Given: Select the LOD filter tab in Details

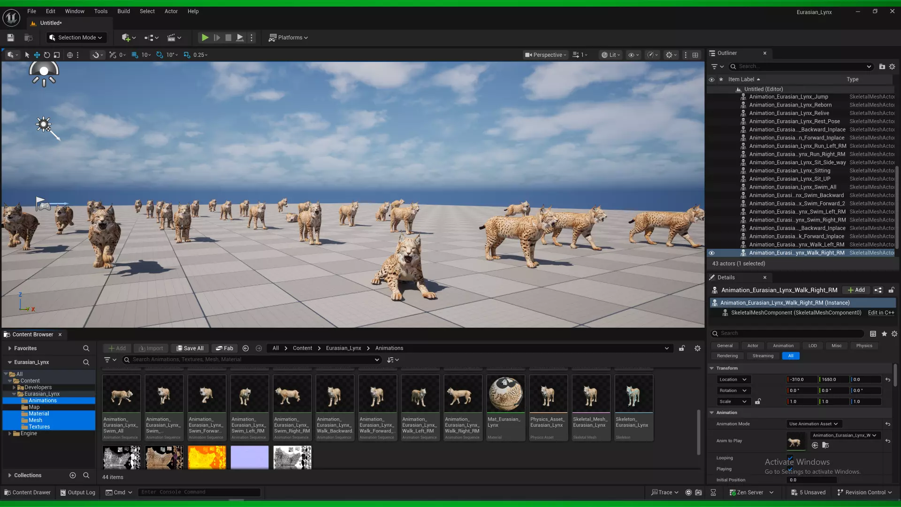Looking at the screenshot, I should pyautogui.click(x=812, y=346).
